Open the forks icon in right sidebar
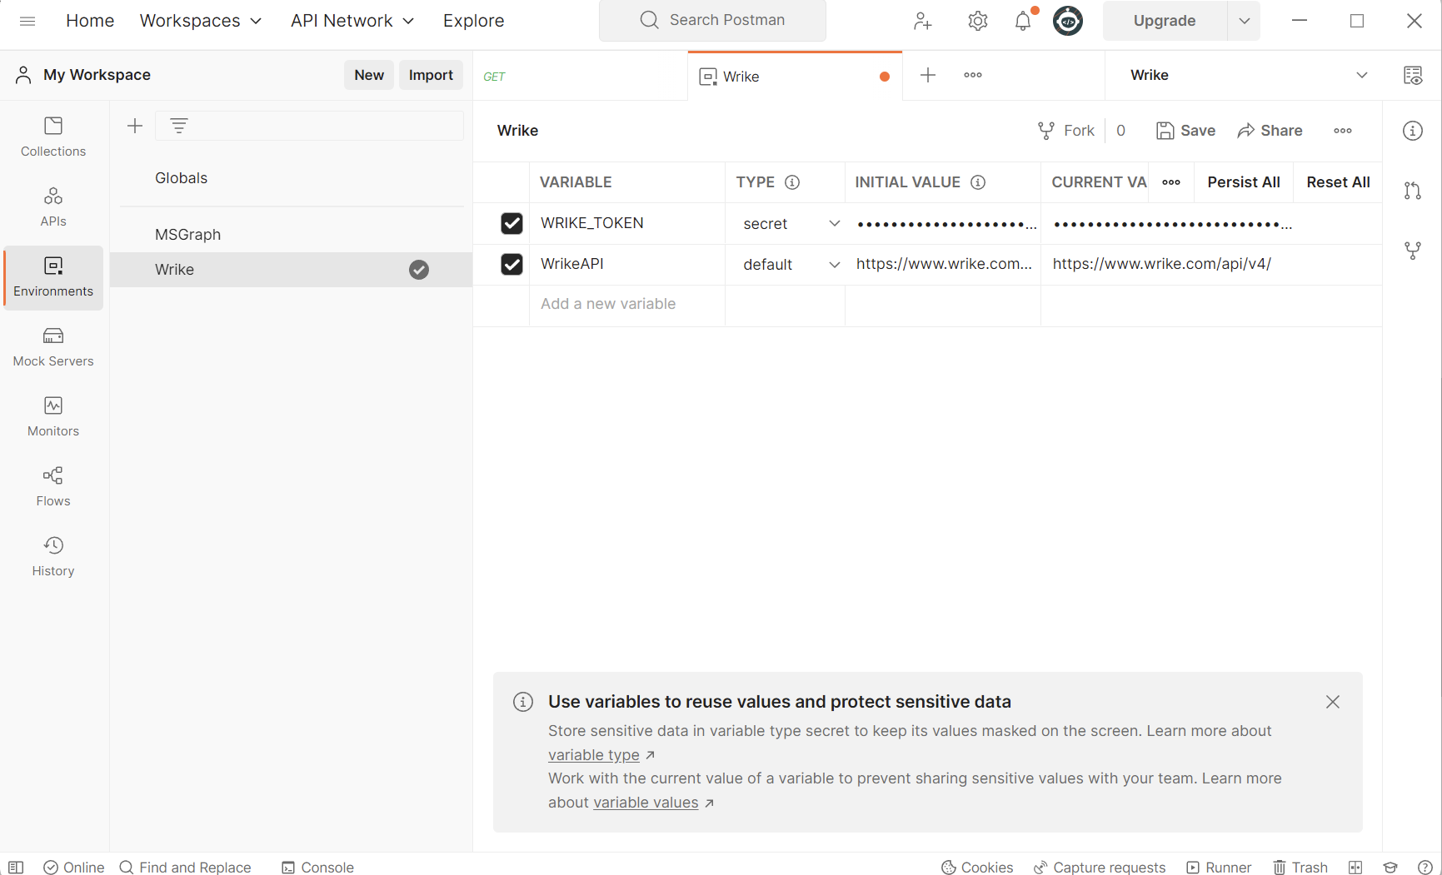The width and height of the screenshot is (1442, 875). (x=1413, y=251)
